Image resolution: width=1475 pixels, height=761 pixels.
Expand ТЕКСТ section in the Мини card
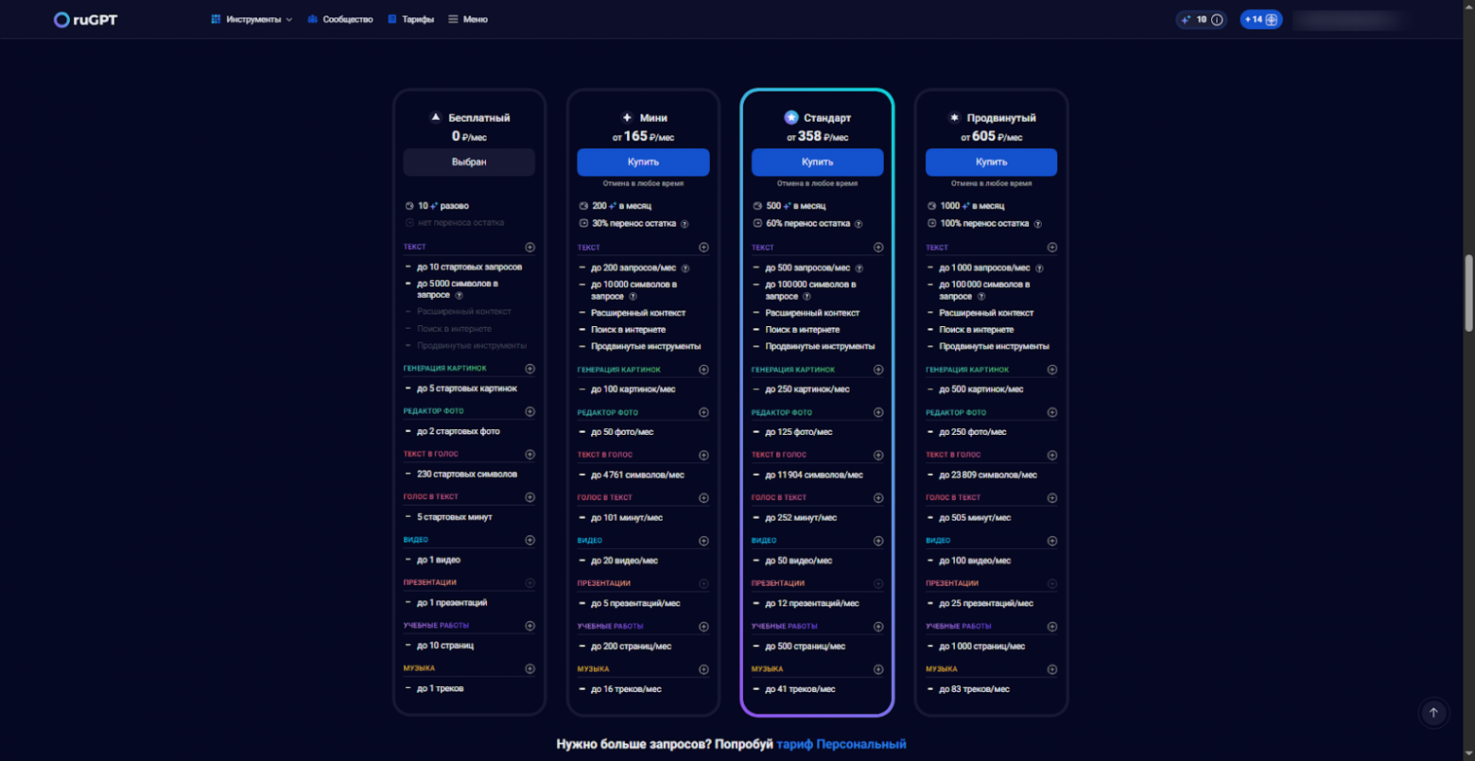click(704, 246)
